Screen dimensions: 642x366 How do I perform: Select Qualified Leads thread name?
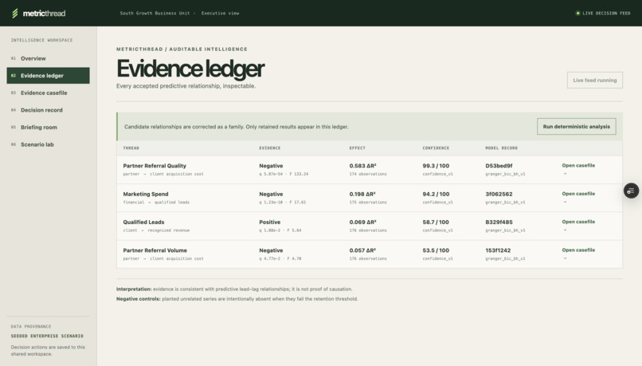[143, 222]
